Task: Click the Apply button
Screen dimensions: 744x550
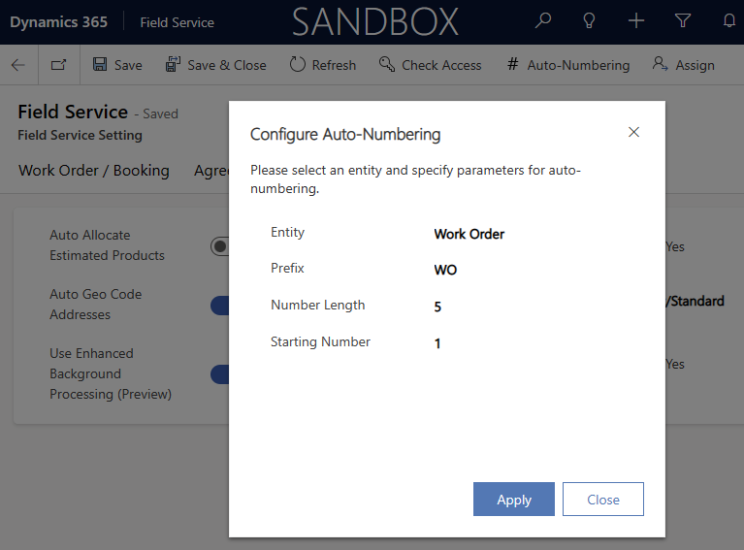Action: [514, 500]
